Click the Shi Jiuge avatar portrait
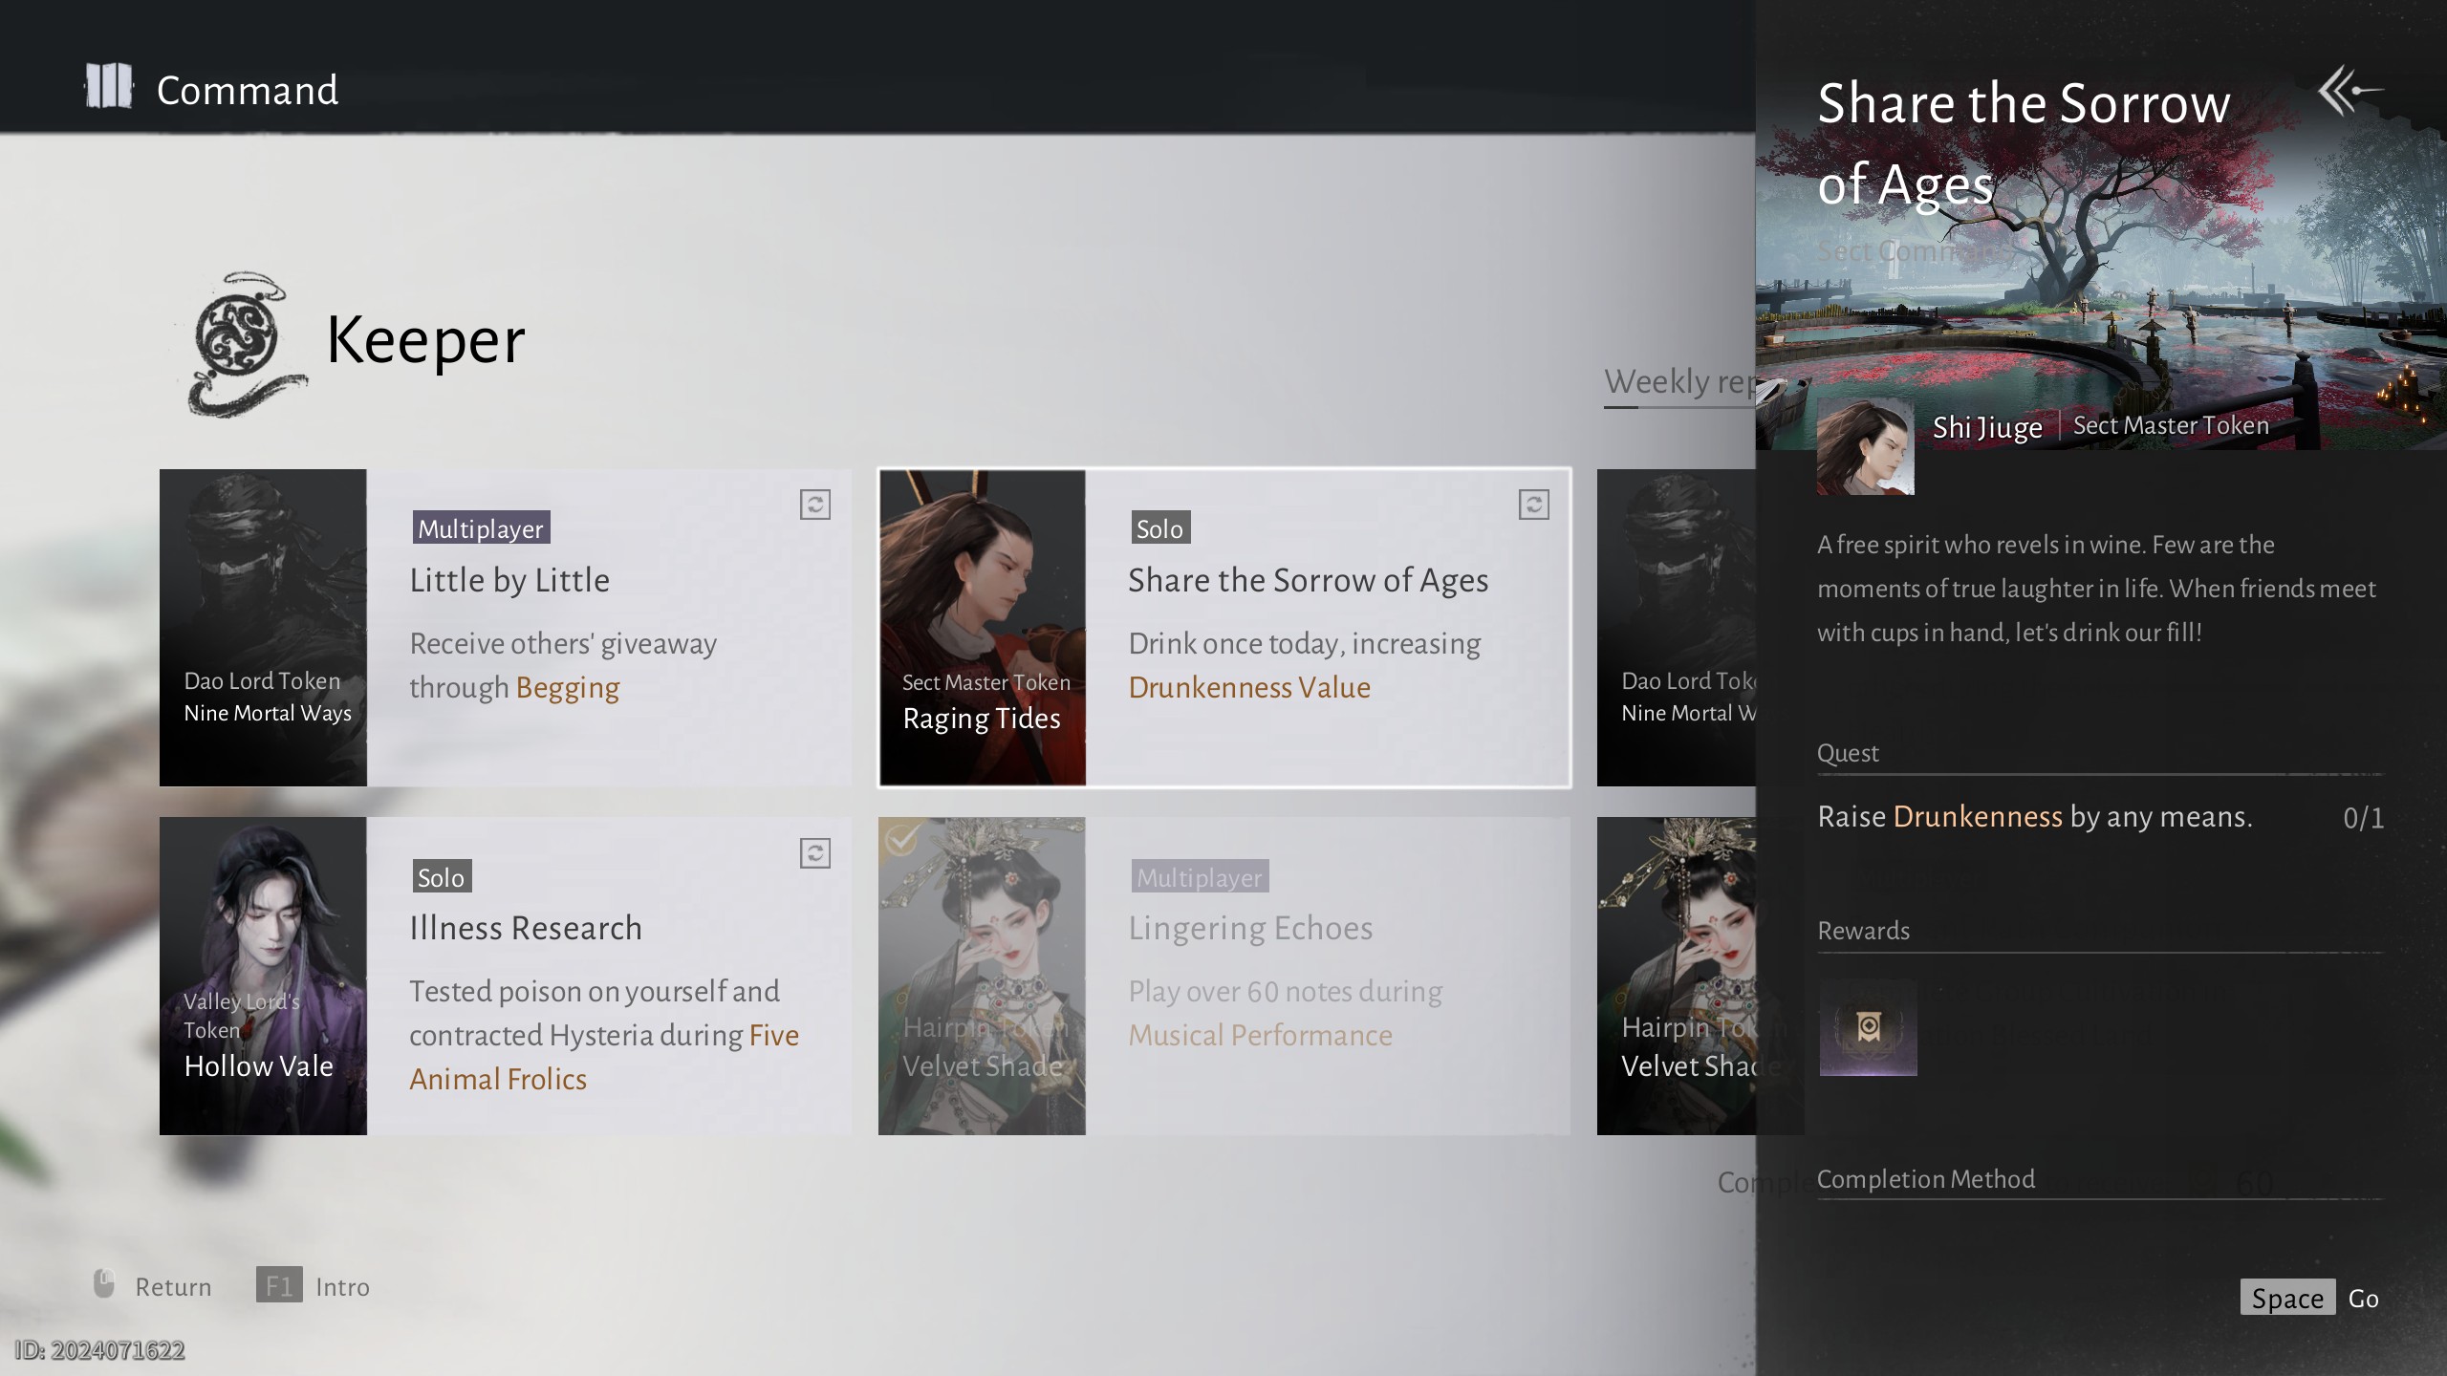Image resolution: width=2447 pixels, height=1376 pixels. click(1864, 447)
